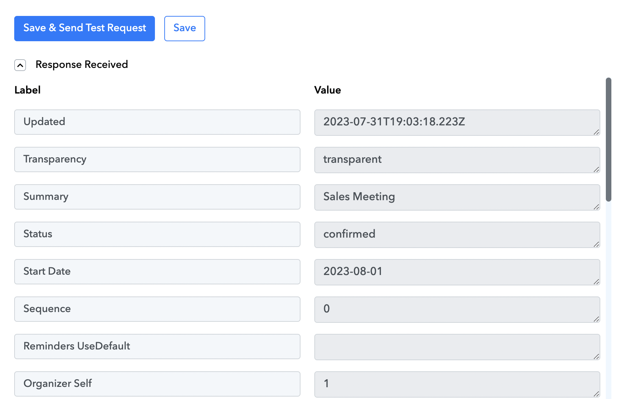Image resolution: width=619 pixels, height=399 pixels.
Task: Select the Summary label field
Action: (157, 197)
